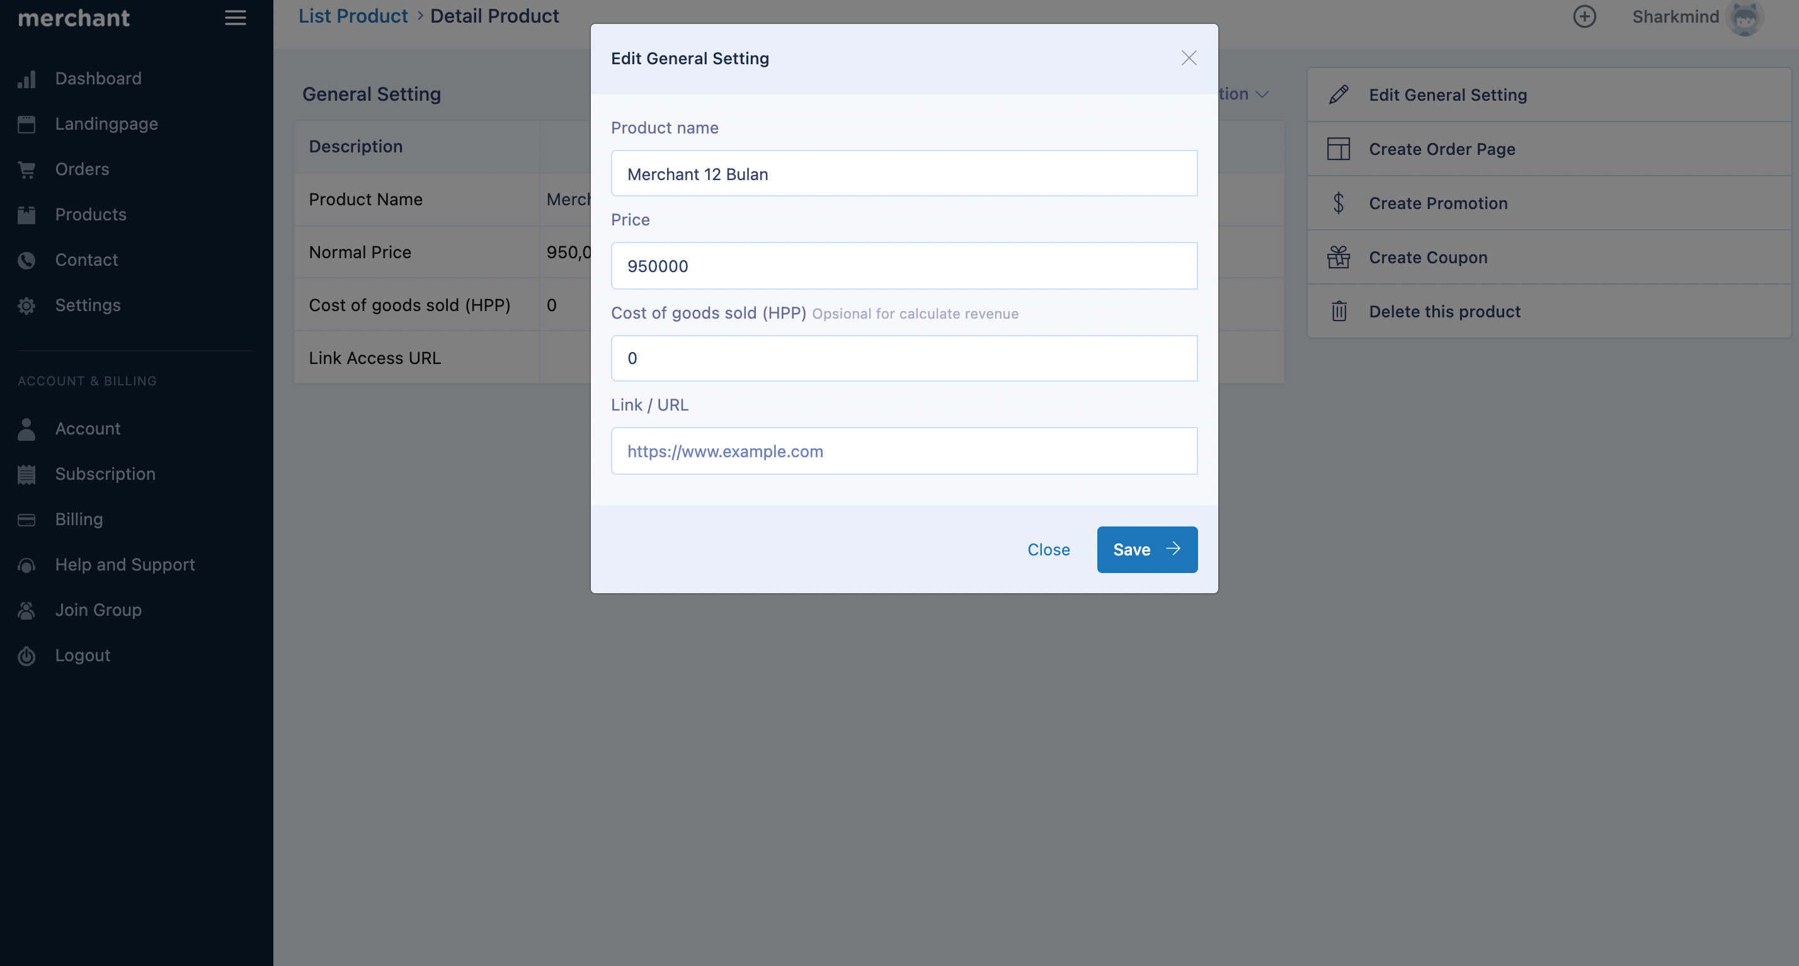Focus the Product name input field

[904, 174]
